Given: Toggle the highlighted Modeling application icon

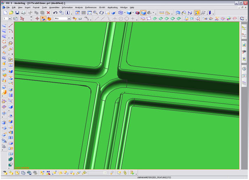Looking at the screenshot, I should (x=197, y=13).
